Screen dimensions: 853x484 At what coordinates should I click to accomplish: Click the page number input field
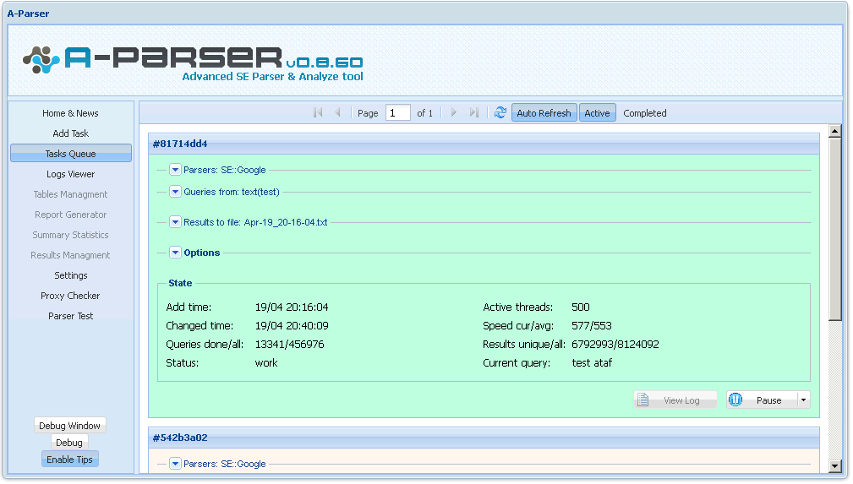(397, 112)
